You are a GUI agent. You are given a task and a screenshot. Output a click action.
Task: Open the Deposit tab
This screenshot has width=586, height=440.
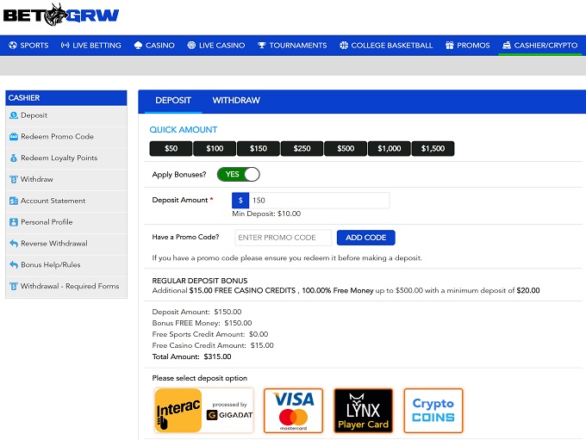pos(173,101)
